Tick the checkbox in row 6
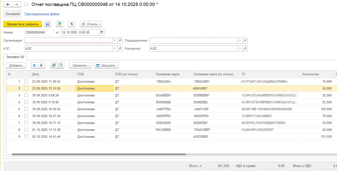The width and height of the screenshot is (337, 171). (26, 116)
